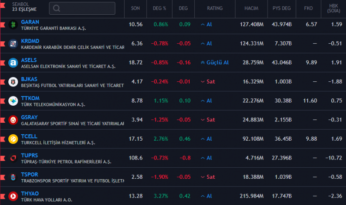
Task: Click the 'Sat' rating on BJKAS row
Action: pyautogui.click(x=208, y=82)
